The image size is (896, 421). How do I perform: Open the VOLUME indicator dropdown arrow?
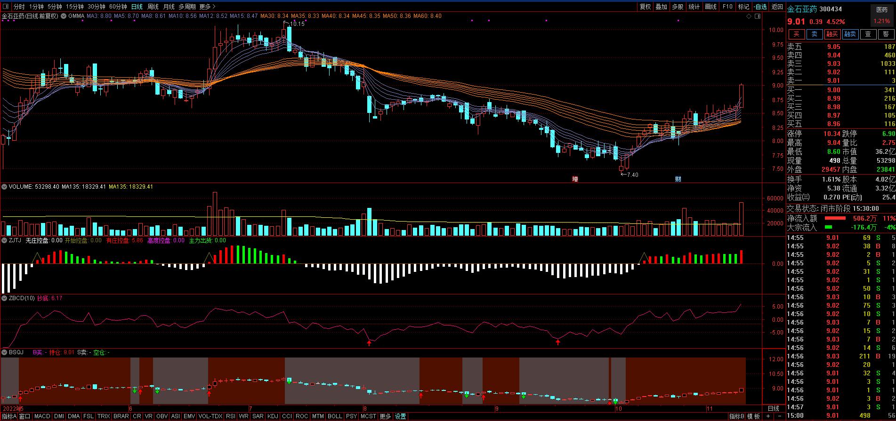[5, 187]
